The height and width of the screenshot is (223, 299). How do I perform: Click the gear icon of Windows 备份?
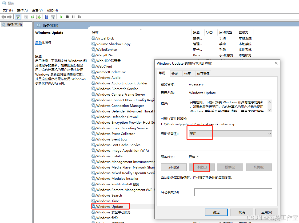coord(93,218)
